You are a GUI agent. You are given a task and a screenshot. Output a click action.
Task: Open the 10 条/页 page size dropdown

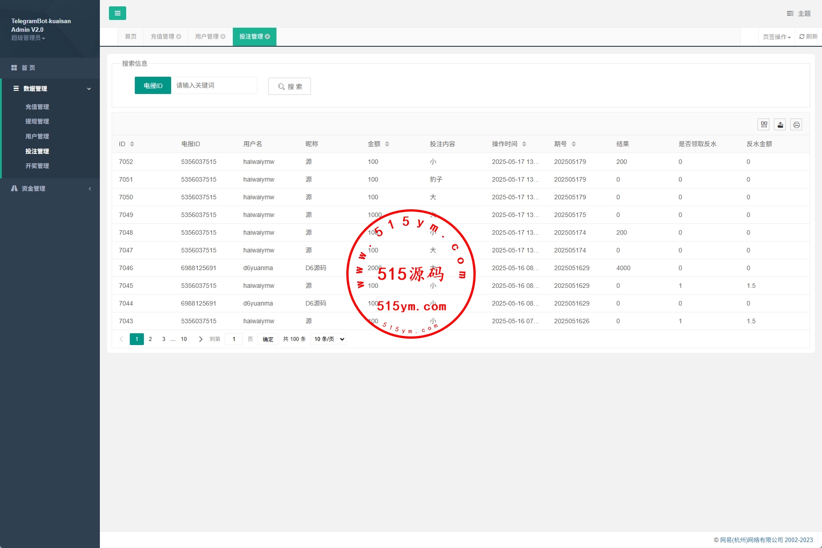[328, 339]
